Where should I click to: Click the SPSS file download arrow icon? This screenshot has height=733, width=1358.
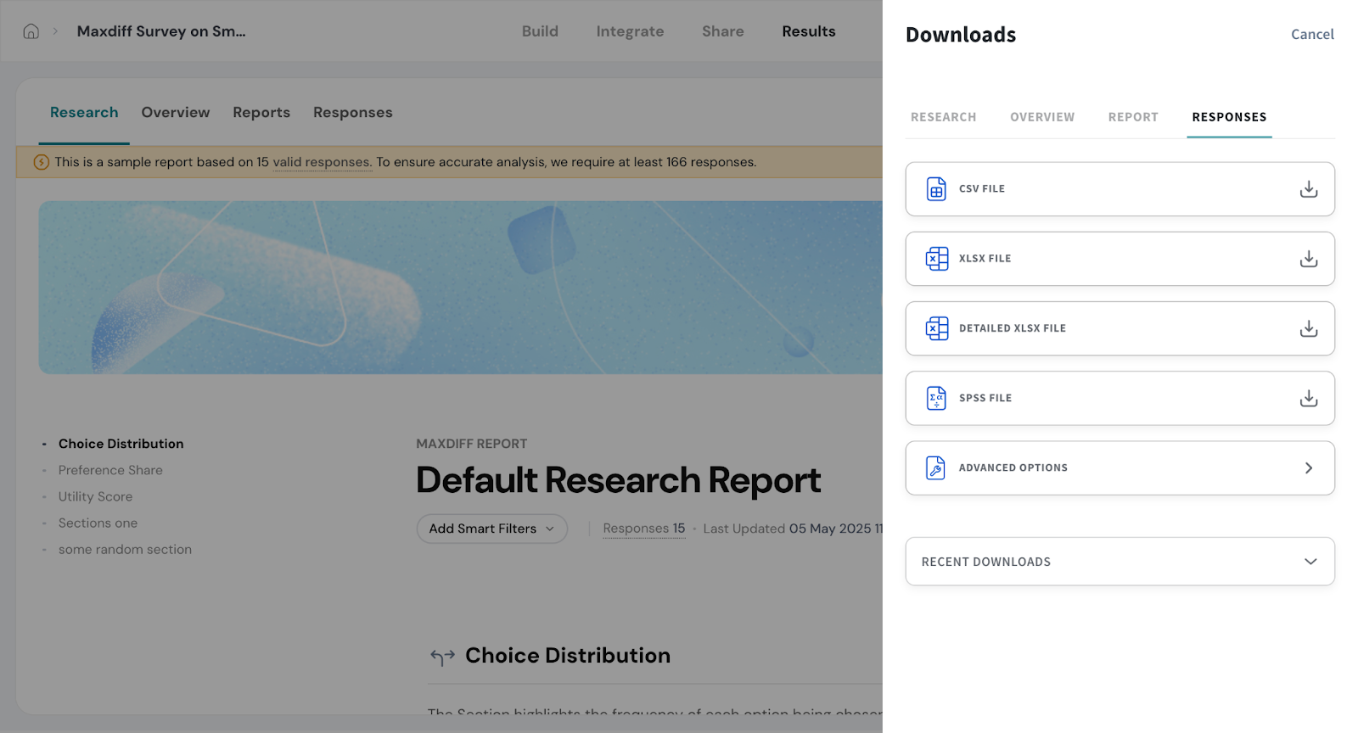[x=1308, y=398]
